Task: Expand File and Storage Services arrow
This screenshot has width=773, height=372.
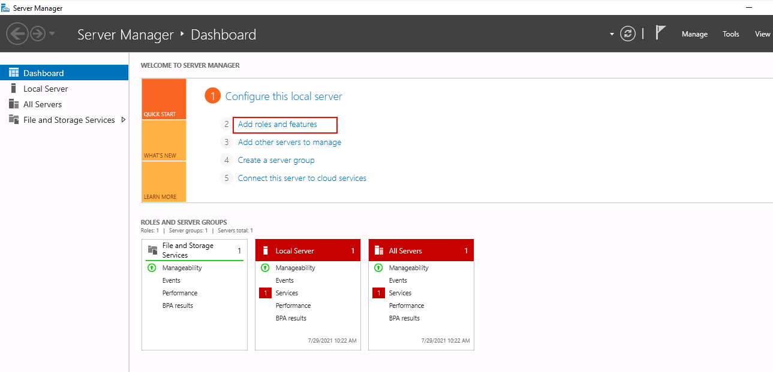Action: (x=124, y=120)
